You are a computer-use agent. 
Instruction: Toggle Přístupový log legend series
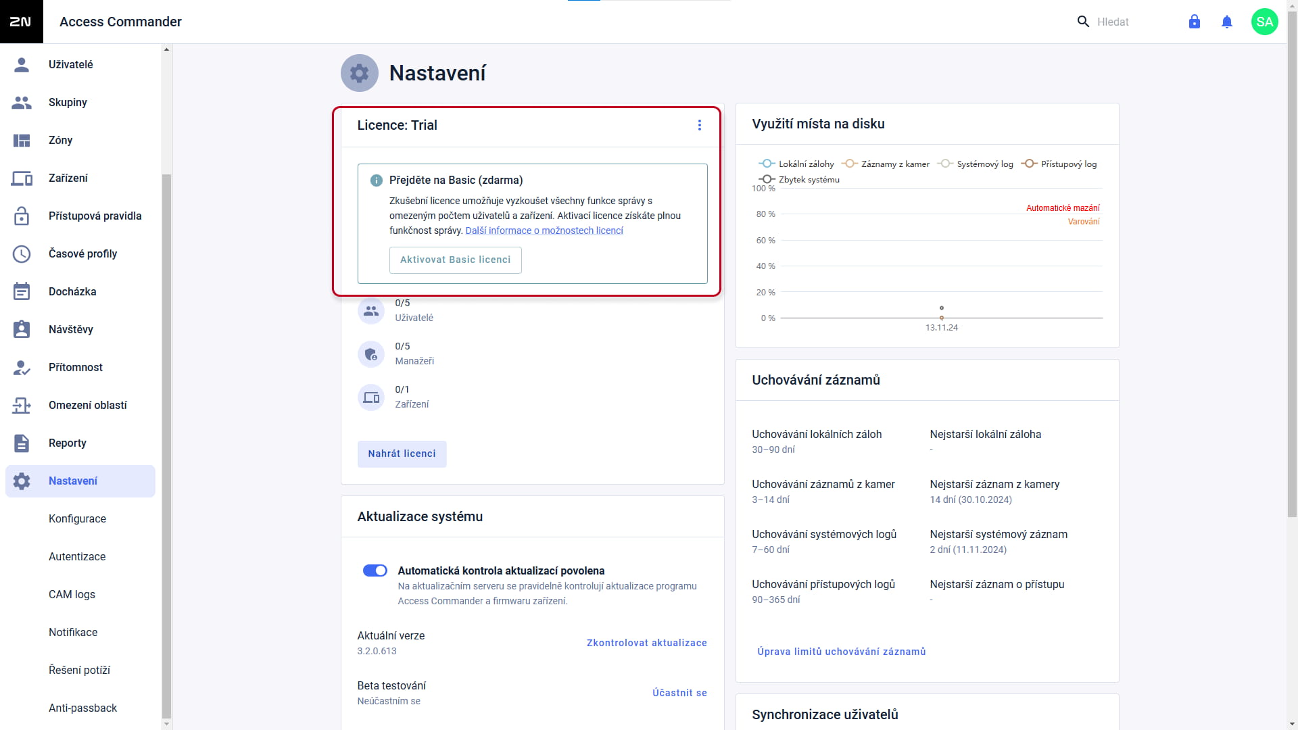coord(1059,164)
